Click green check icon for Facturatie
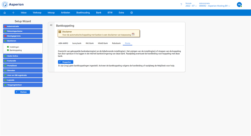Viewport: 251px width, 136px height. [5, 61]
